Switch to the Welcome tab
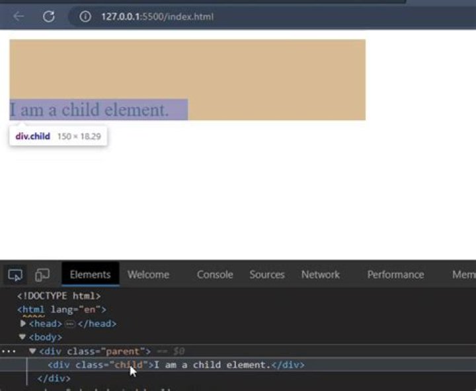The height and width of the screenshot is (391, 476). (148, 275)
